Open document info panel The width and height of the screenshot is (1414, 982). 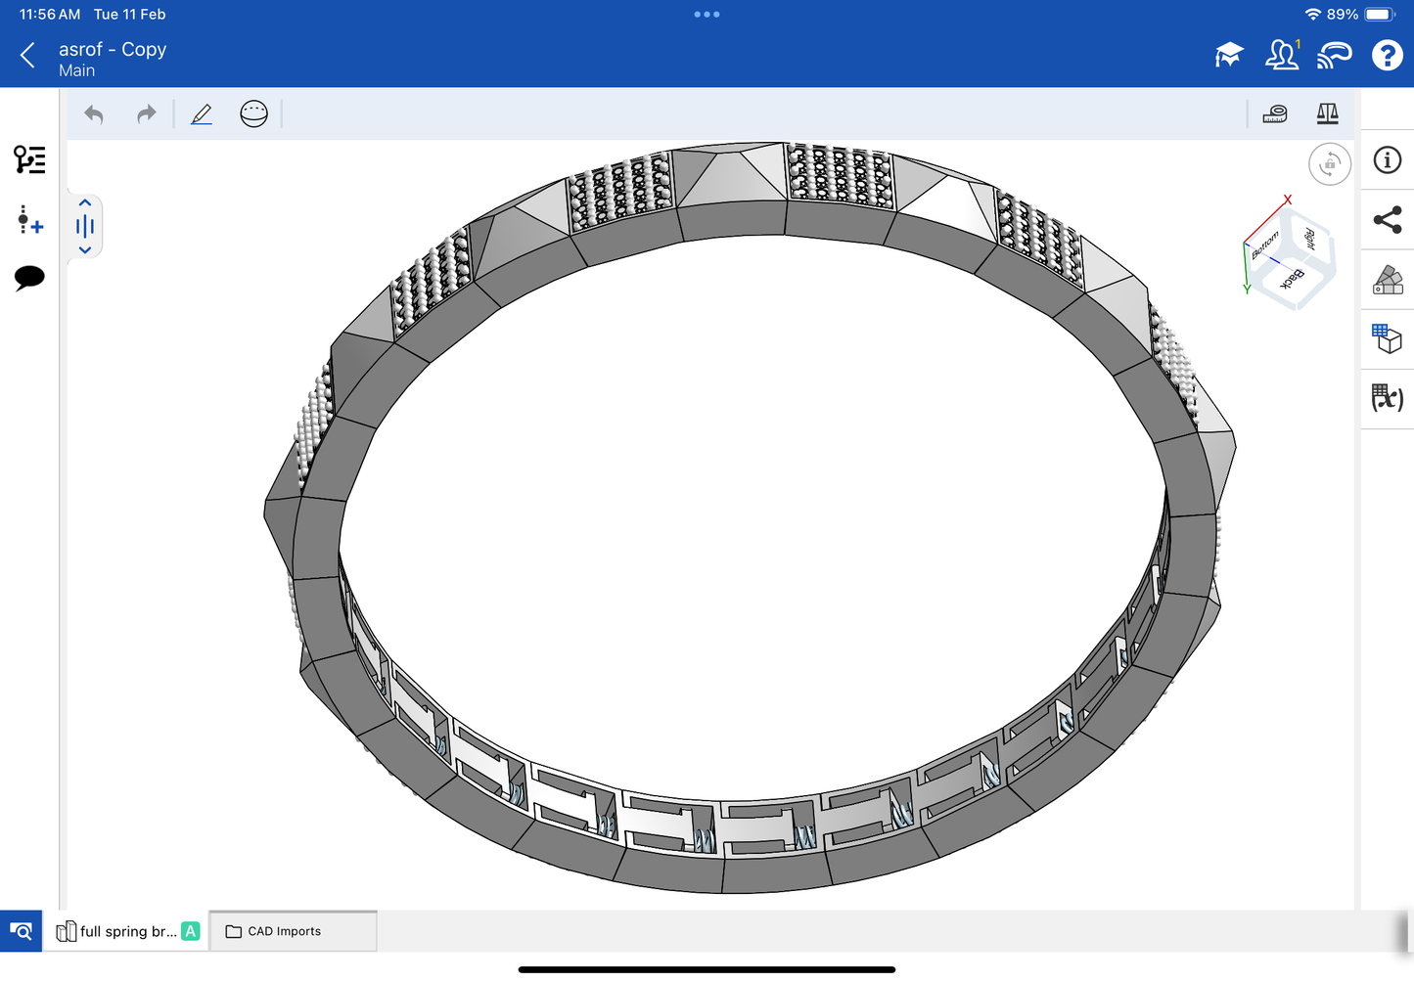(x=1387, y=160)
